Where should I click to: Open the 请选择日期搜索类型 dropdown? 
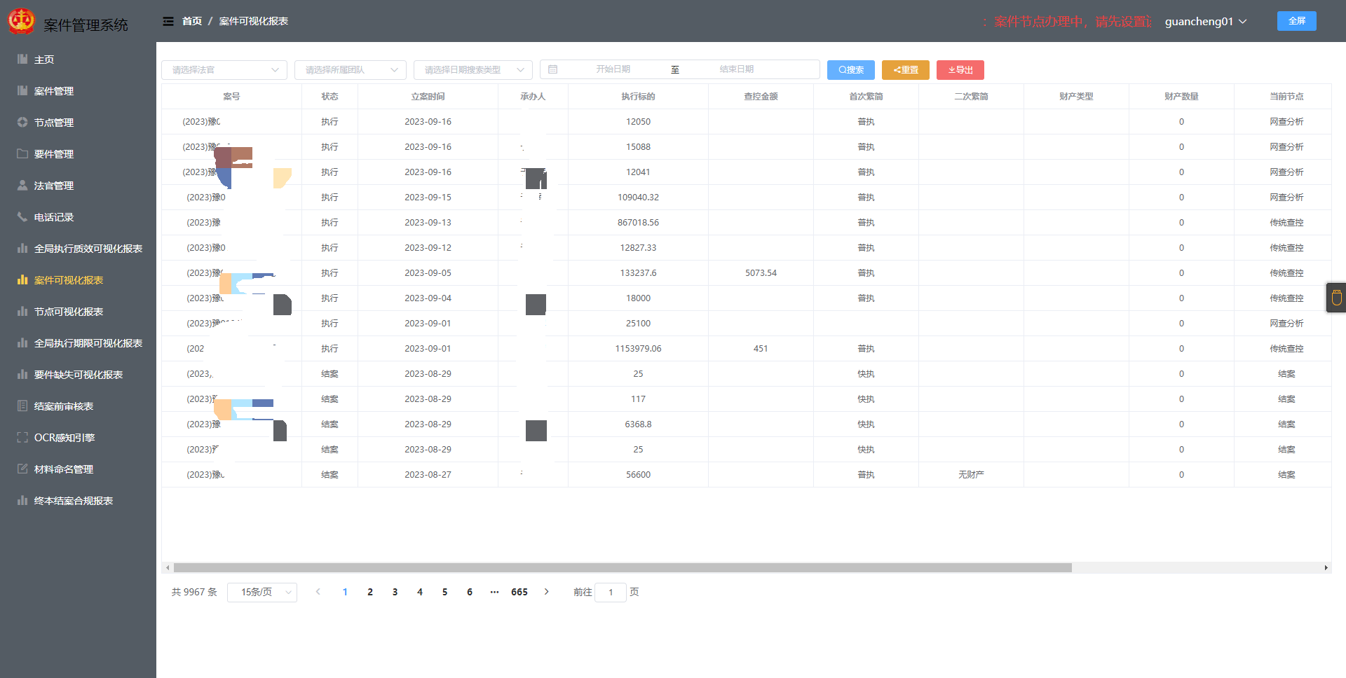pos(473,69)
